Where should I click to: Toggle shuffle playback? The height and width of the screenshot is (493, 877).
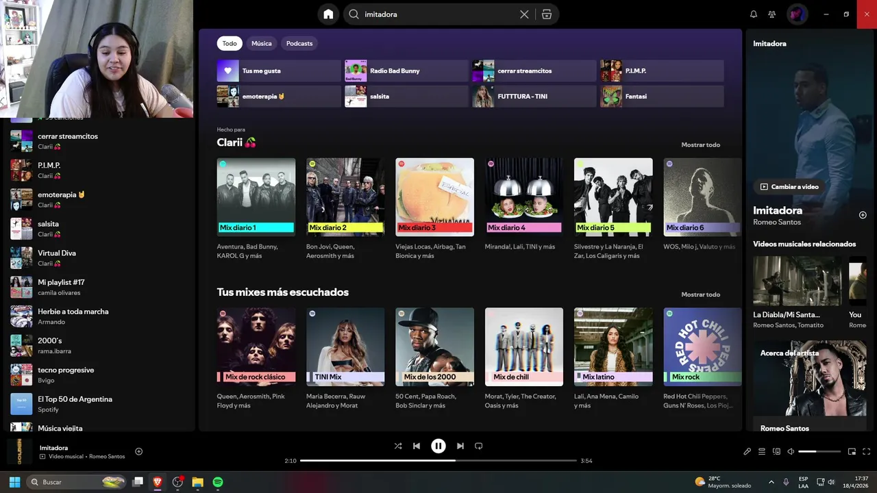pos(398,446)
